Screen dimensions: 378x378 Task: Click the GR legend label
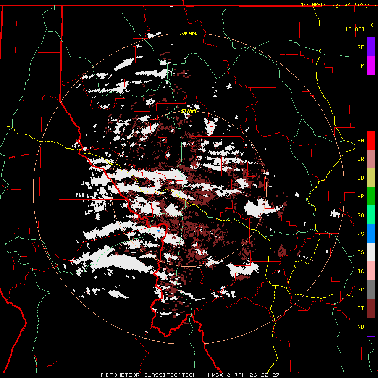(x=360, y=159)
